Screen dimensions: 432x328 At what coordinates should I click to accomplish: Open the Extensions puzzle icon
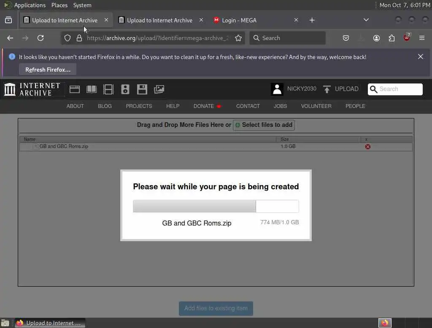(x=391, y=38)
